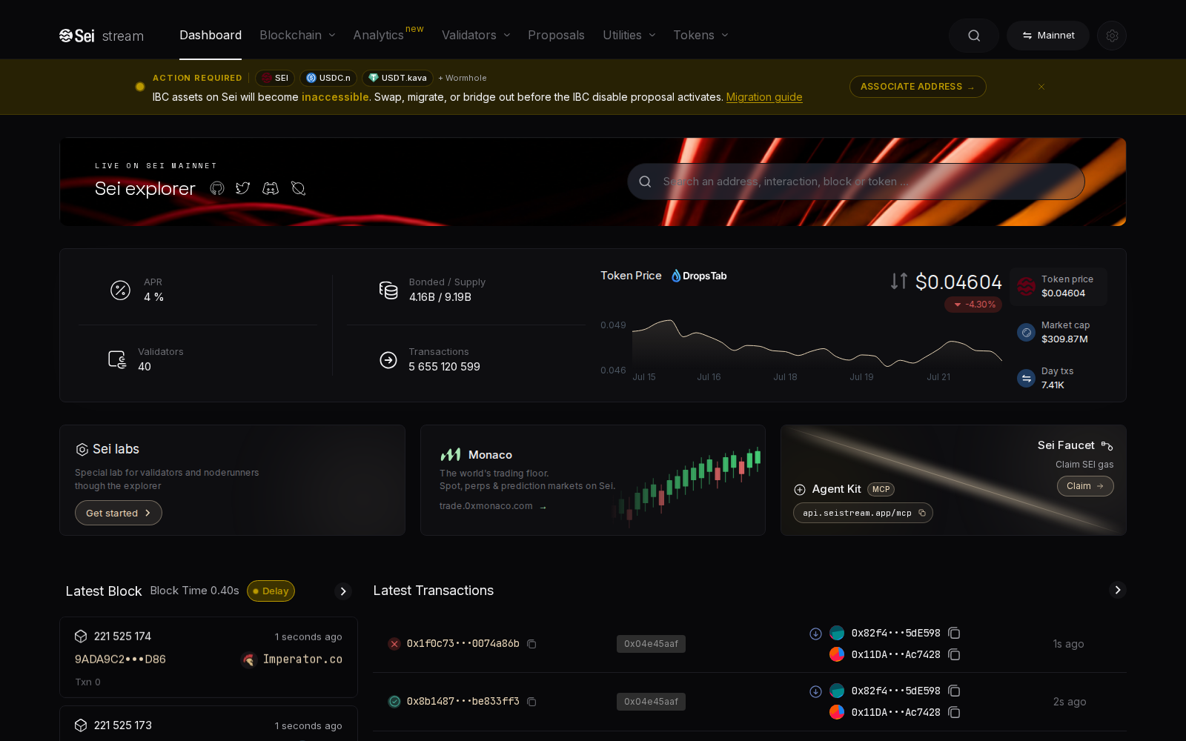Image resolution: width=1186 pixels, height=741 pixels.
Task: Copy 0x11DA···Ac7428 address in first transaction
Action: coord(955,654)
